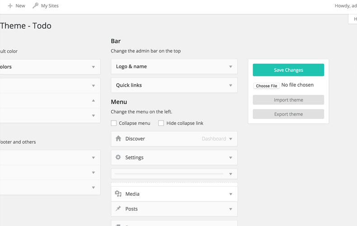Click the gear icon on Settings row
Image resolution: width=357 pixels, height=226 pixels.
pos(118,157)
